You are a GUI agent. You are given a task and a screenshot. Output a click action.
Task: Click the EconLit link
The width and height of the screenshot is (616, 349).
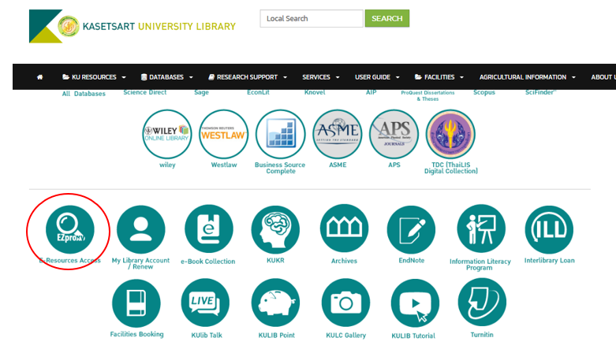point(258,92)
